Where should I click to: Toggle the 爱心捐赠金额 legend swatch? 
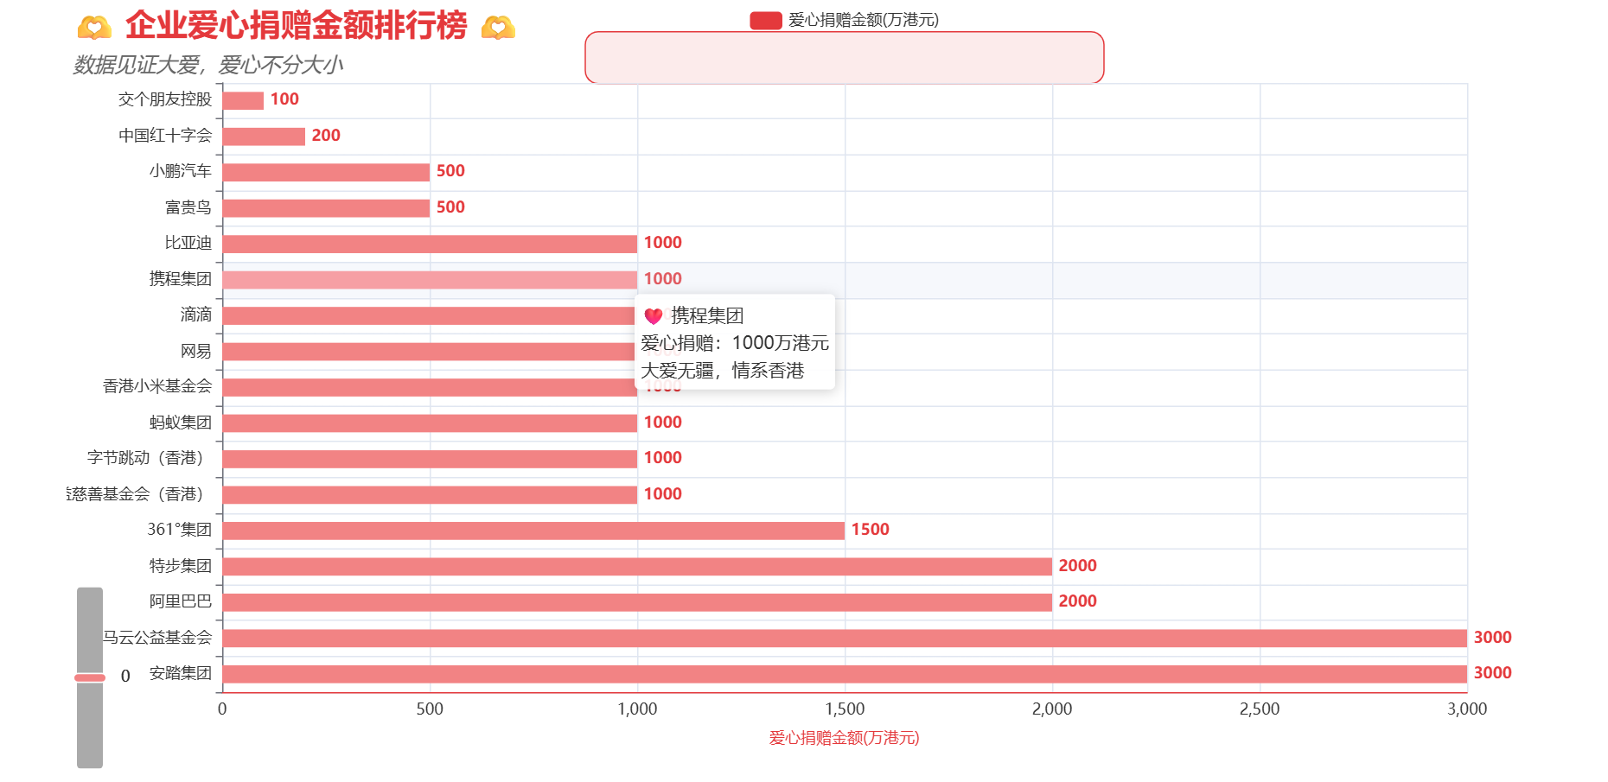[x=766, y=21]
